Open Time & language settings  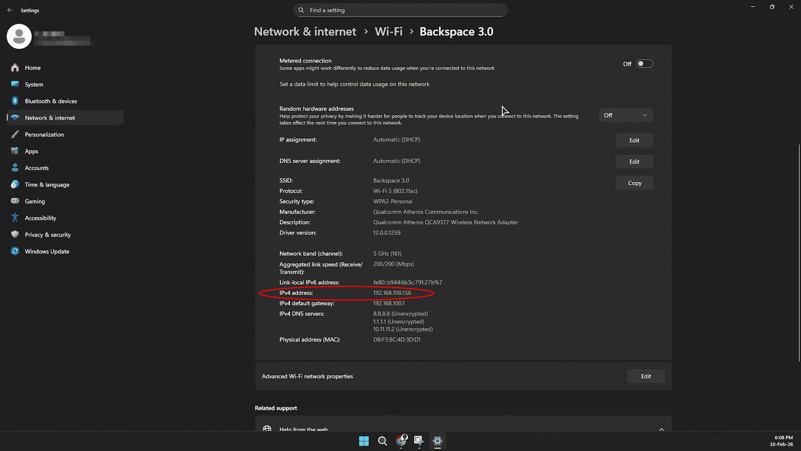[65, 184]
